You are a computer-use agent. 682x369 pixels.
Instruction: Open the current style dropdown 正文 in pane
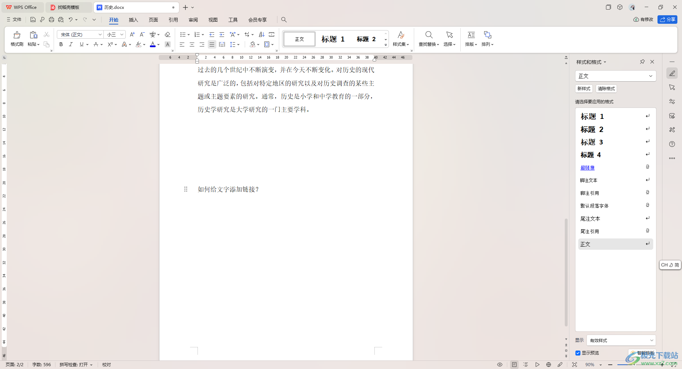(616, 76)
